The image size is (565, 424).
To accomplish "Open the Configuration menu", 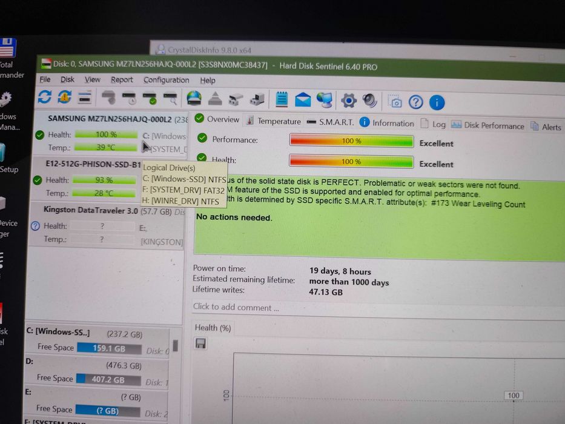I will coord(166,81).
